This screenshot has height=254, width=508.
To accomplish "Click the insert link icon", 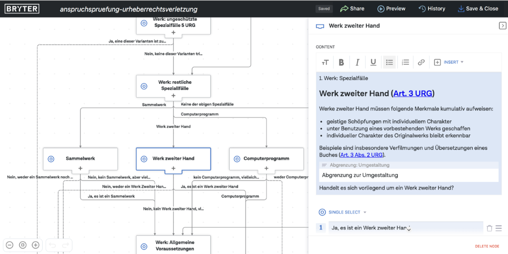I will tap(421, 62).
